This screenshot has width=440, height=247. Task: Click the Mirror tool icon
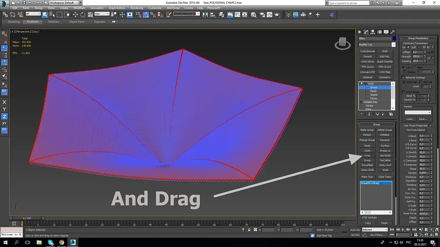[x=205, y=14]
